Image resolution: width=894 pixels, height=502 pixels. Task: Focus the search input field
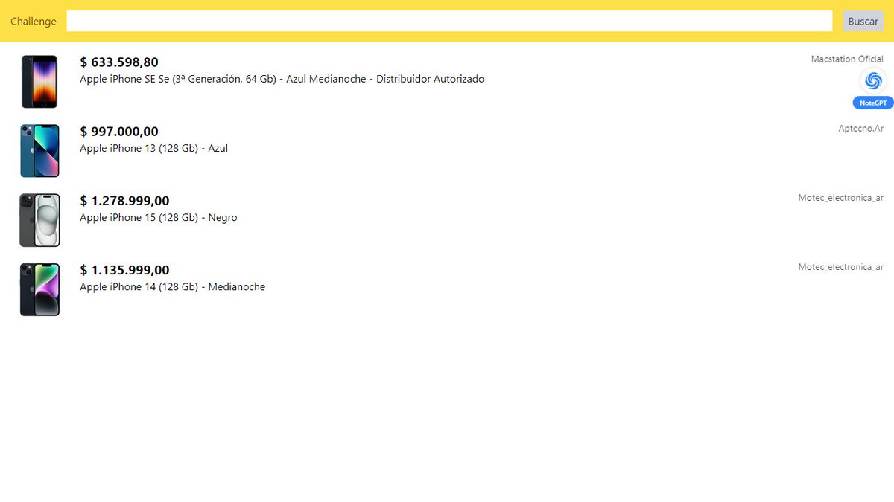coord(449,22)
